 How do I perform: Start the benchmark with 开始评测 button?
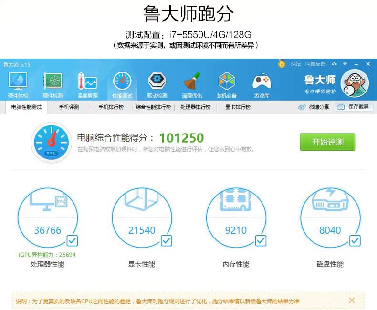pyautogui.click(x=327, y=142)
